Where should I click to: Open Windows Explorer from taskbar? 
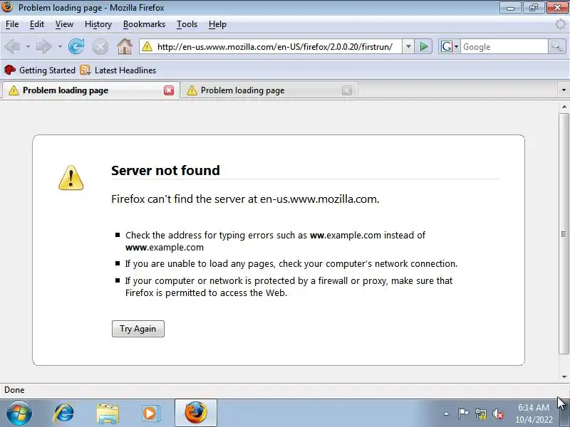pos(108,413)
